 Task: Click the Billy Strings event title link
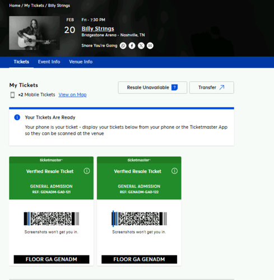coord(97,29)
